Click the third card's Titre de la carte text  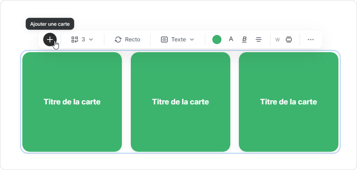[x=288, y=102]
